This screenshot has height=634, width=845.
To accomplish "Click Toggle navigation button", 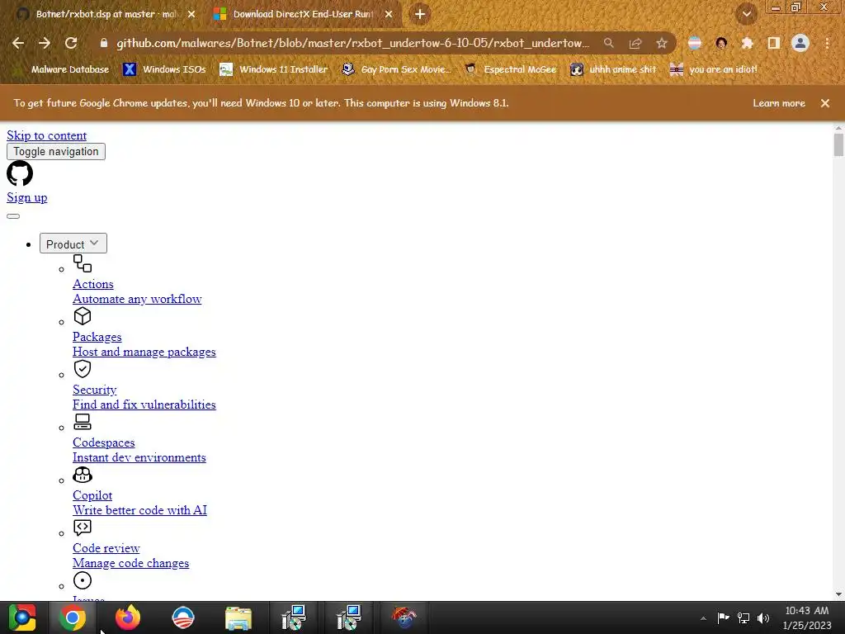I will [x=56, y=152].
